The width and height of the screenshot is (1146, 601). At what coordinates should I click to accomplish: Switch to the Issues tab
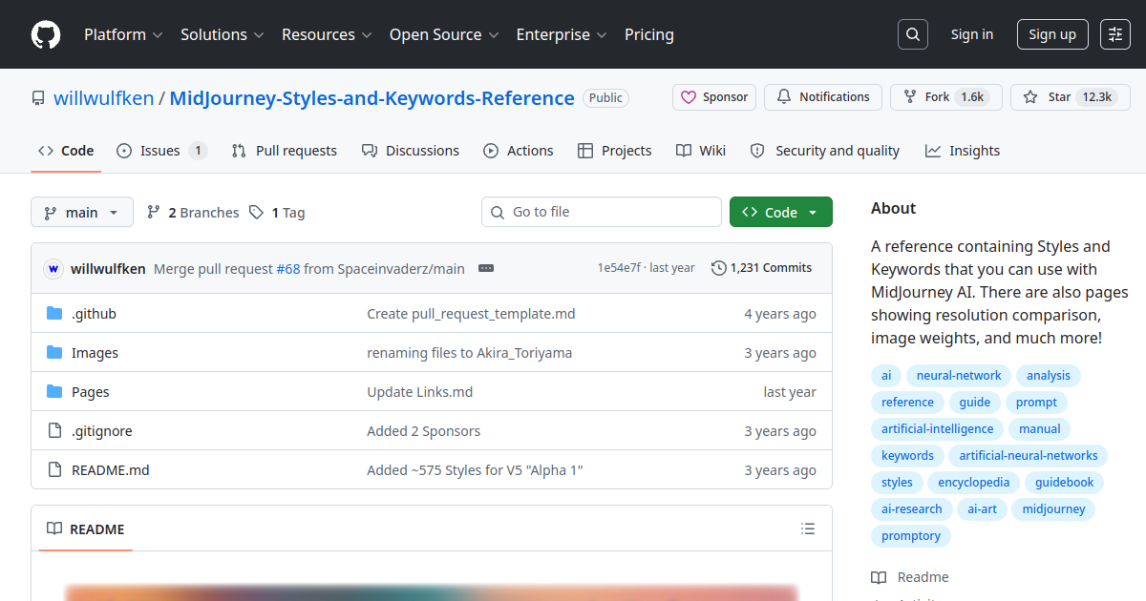(161, 151)
